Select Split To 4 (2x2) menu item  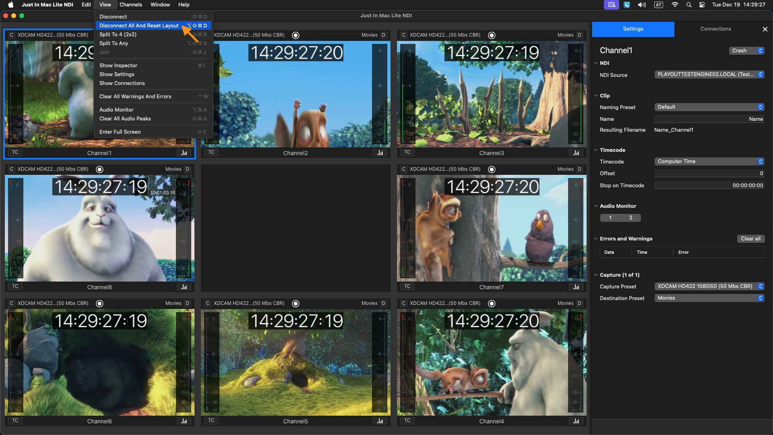coord(153,34)
